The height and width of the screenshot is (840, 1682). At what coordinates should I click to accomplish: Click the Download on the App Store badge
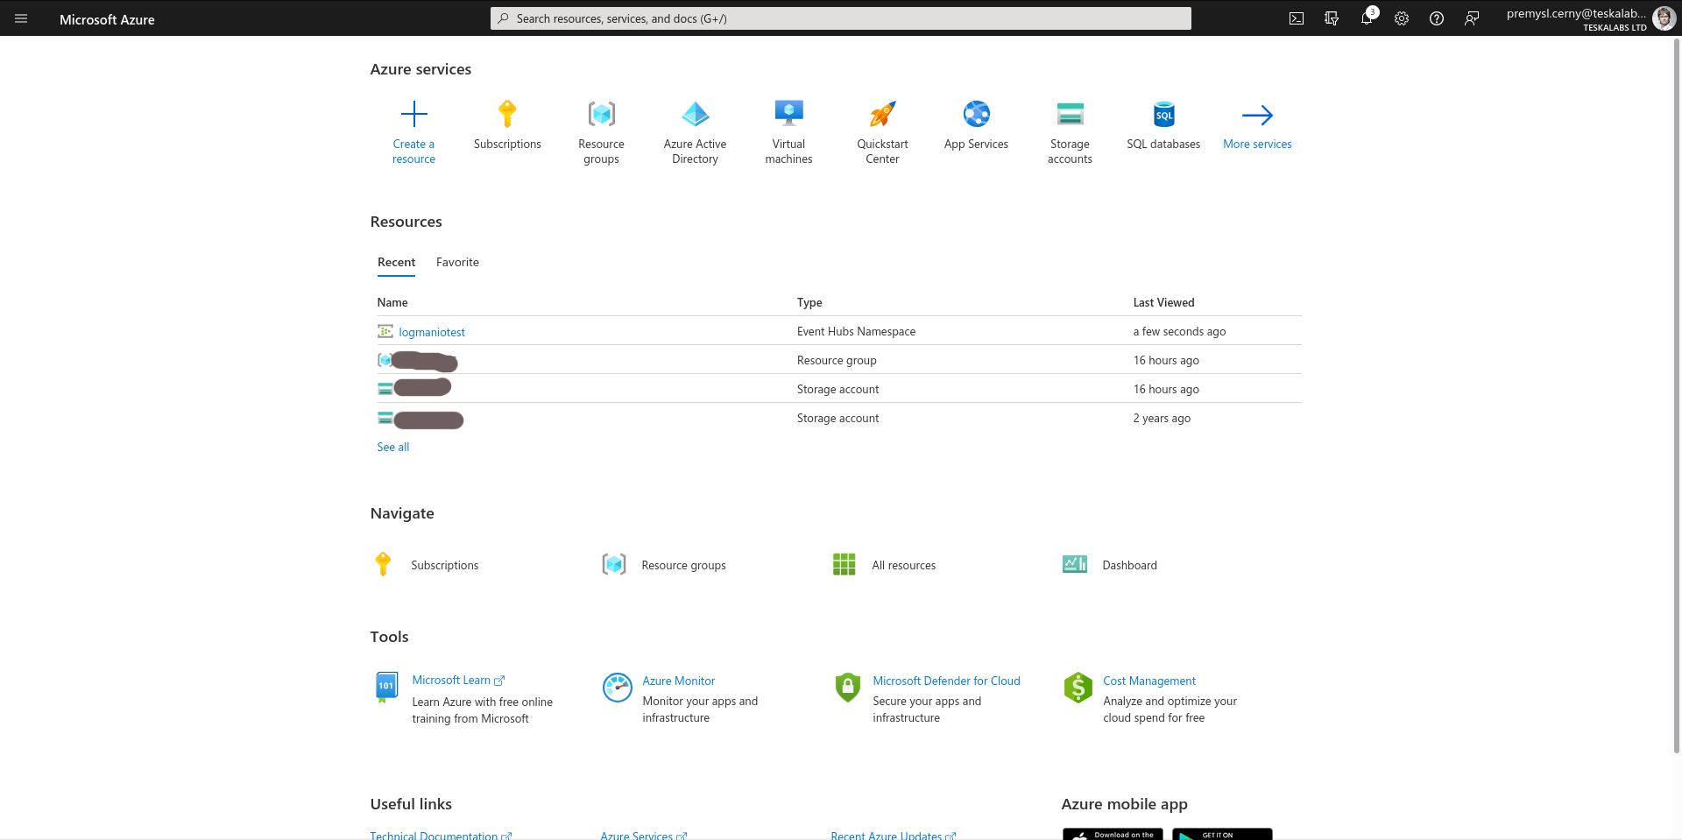1113,834
